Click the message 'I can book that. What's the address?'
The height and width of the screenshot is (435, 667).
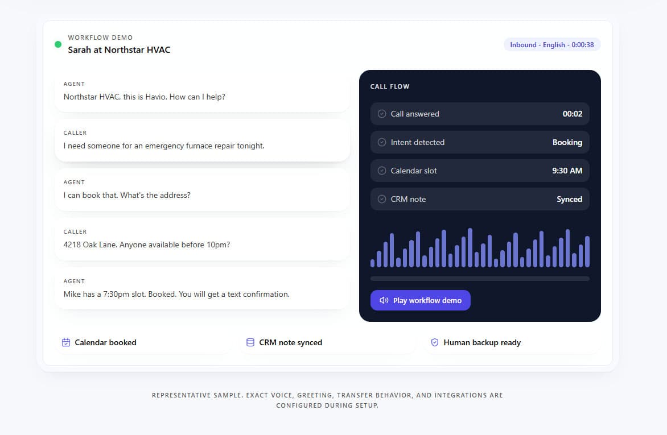[202, 190]
